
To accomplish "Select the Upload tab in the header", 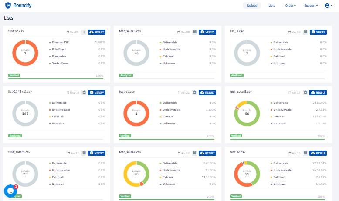I will click(252, 6).
